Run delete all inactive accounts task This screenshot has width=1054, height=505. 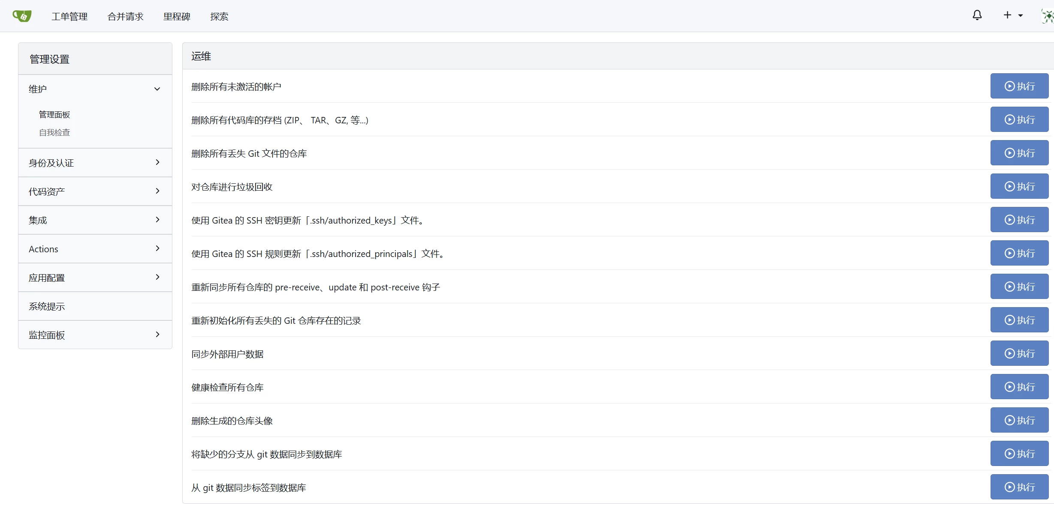click(1019, 86)
